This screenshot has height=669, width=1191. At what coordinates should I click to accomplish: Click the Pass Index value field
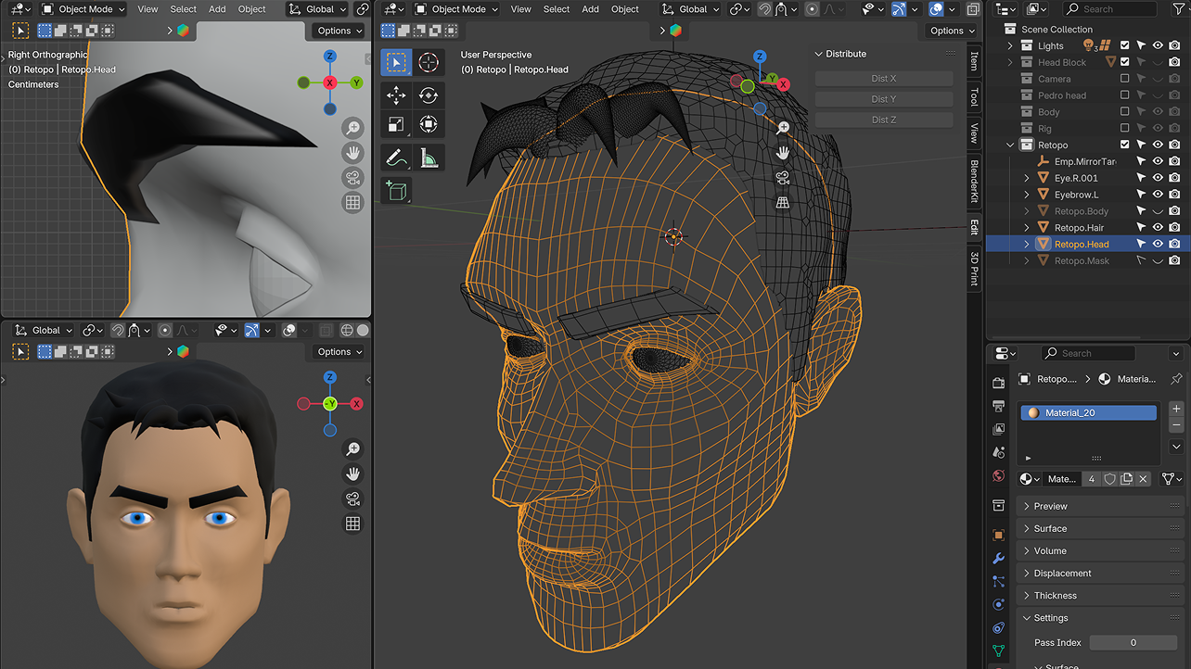1133,642
